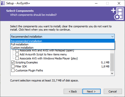Viewport: 125px width, 97px height.
Task: Click the components list scrollbar thumb
Action: (x=112, y=62)
